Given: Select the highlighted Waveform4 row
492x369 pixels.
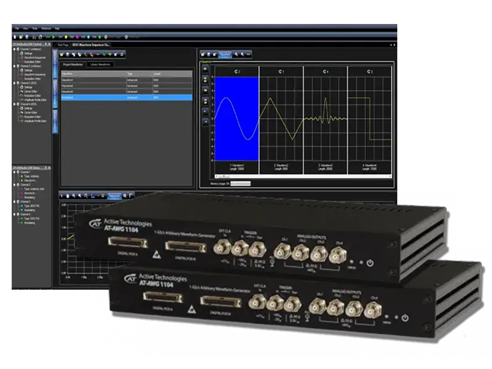Looking at the screenshot, I should click(x=127, y=98).
